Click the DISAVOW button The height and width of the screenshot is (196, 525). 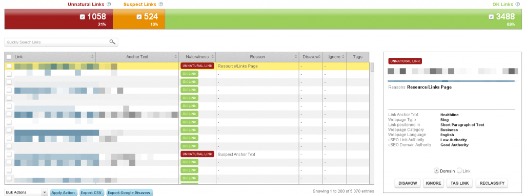[x=408, y=183]
